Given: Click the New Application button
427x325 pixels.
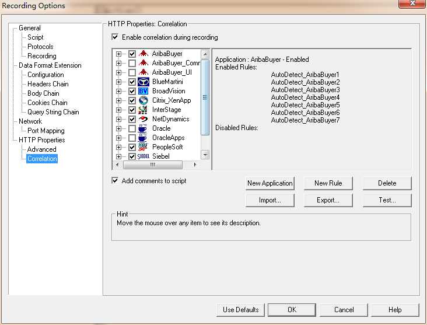Looking at the screenshot, I should (x=270, y=183).
